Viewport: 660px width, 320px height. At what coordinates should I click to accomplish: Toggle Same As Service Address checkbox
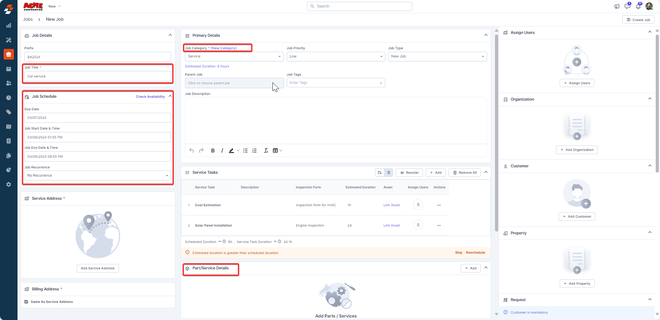[x=26, y=302]
